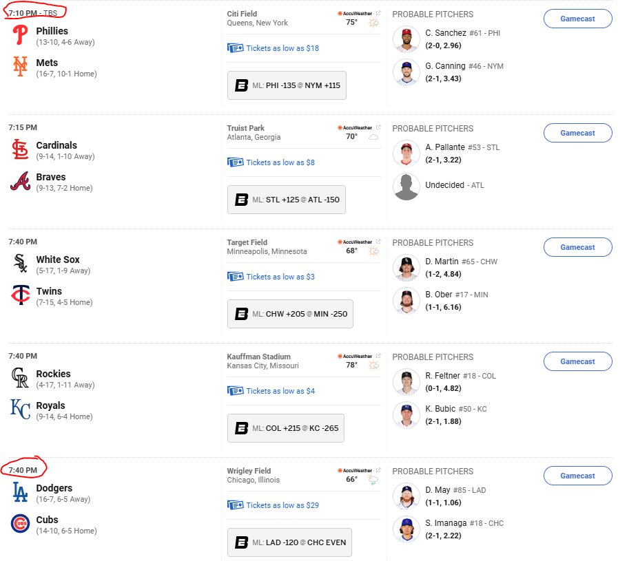This screenshot has width=618, height=561.
Task: Click the Twins team logo
Action: (x=21, y=295)
